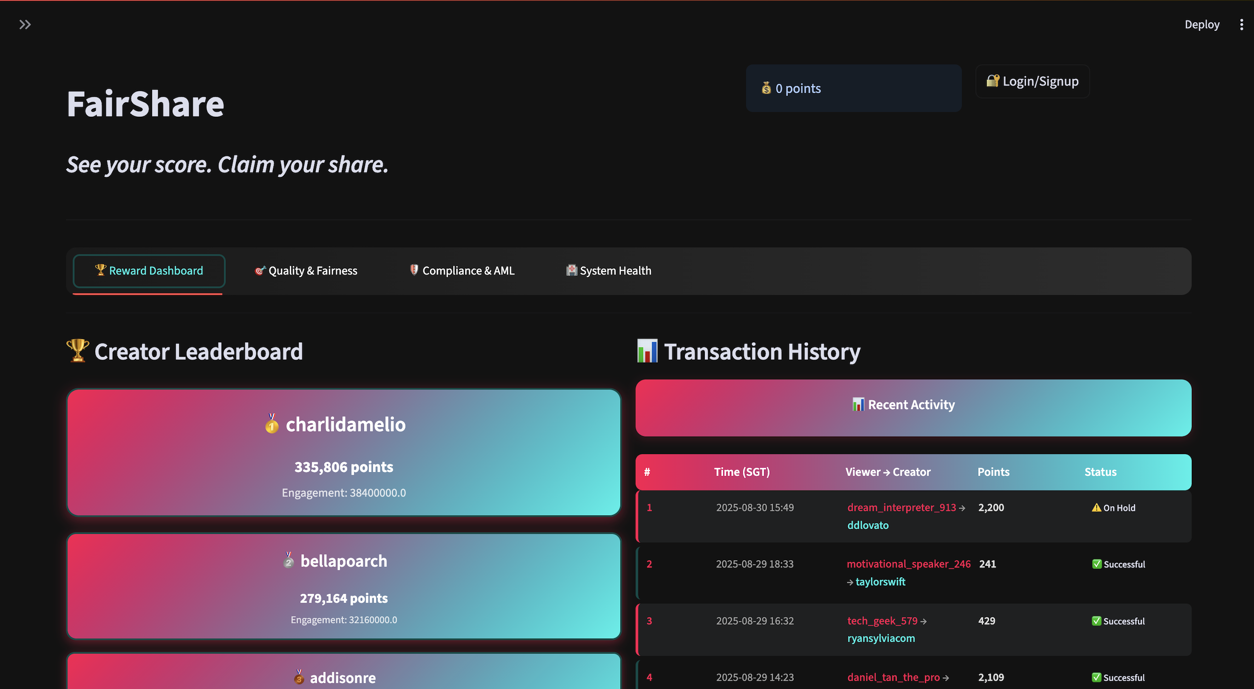Click Successful checkmark on row 3
Viewport: 1254px width, 689px height.
[1096, 621]
